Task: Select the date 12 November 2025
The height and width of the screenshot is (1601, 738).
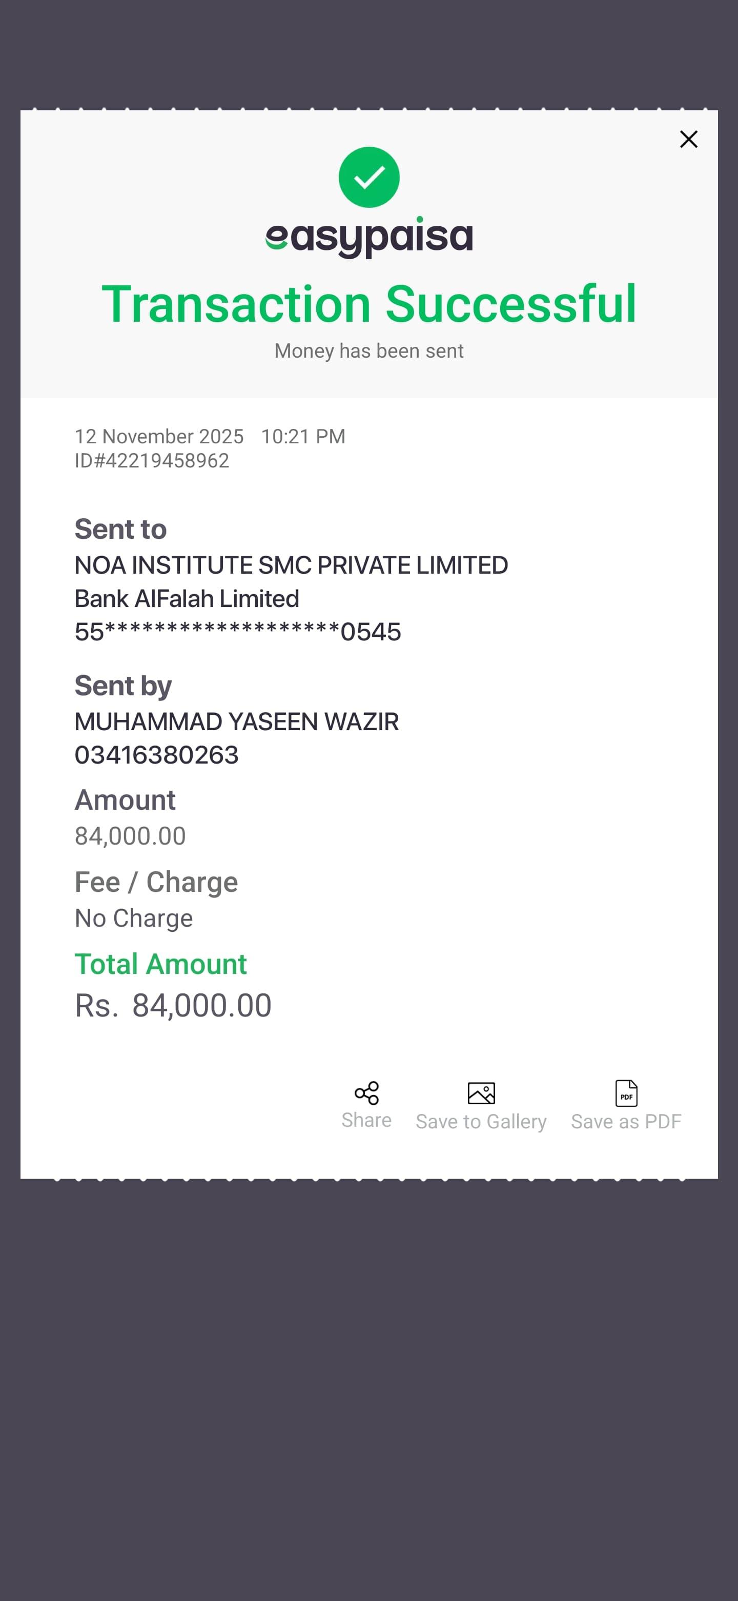Action: pyautogui.click(x=159, y=436)
